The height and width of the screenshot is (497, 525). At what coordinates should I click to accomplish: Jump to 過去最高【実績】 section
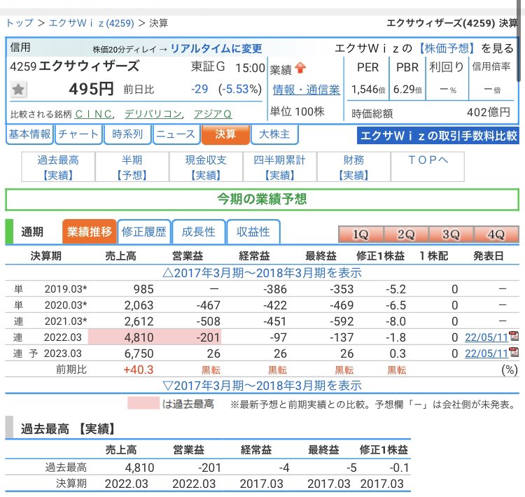point(58,167)
